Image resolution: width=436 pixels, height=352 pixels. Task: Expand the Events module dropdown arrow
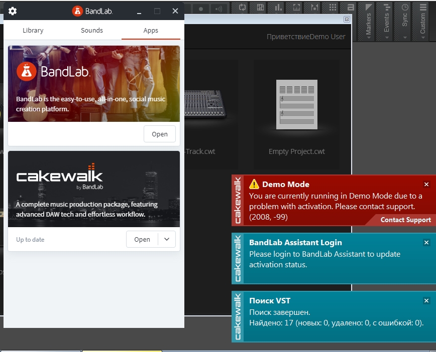[x=387, y=38]
